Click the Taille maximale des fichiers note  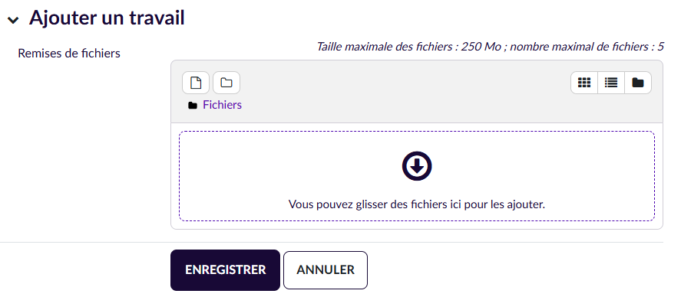tap(490, 47)
